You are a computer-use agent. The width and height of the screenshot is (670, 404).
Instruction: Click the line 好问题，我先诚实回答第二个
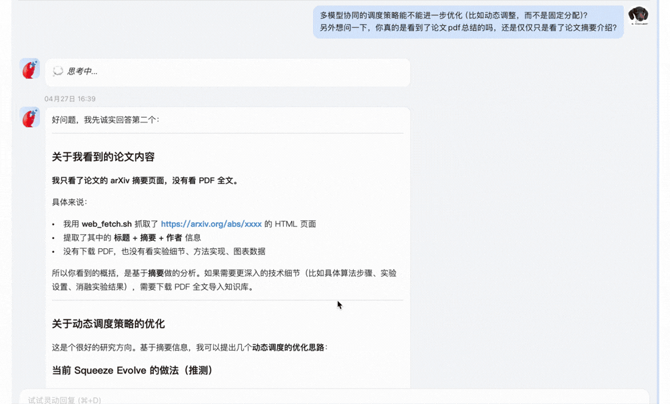click(x=105, y=120)
